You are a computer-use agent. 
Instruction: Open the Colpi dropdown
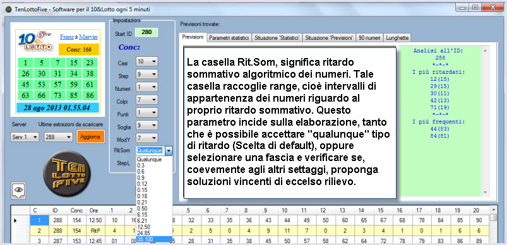pyautogui.click(x=147, y=99)
